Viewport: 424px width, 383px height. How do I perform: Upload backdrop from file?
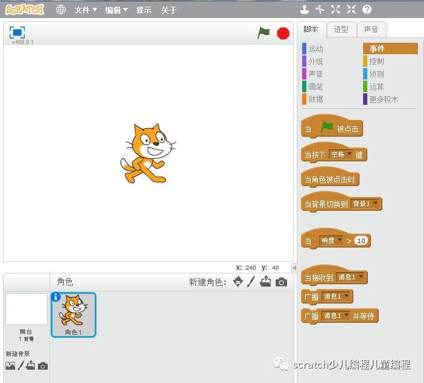(30, 365)
